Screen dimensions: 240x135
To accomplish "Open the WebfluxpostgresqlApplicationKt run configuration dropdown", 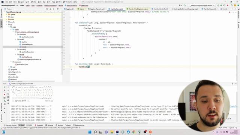I will [202, 5].
